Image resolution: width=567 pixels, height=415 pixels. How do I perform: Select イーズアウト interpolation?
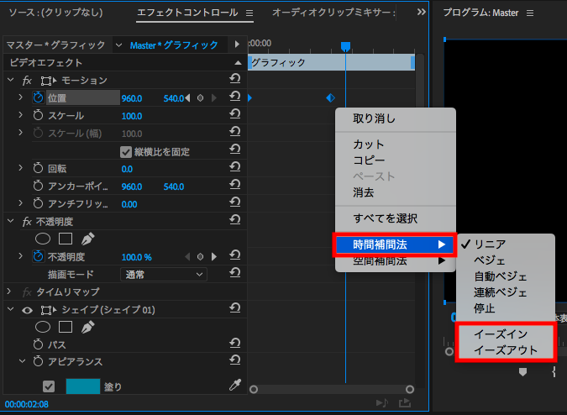point(506,350)
